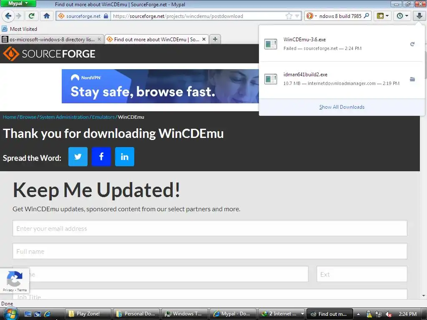Open the NordVPN banner advertisement
Screen dimensions: 427x320
[160, 86]
